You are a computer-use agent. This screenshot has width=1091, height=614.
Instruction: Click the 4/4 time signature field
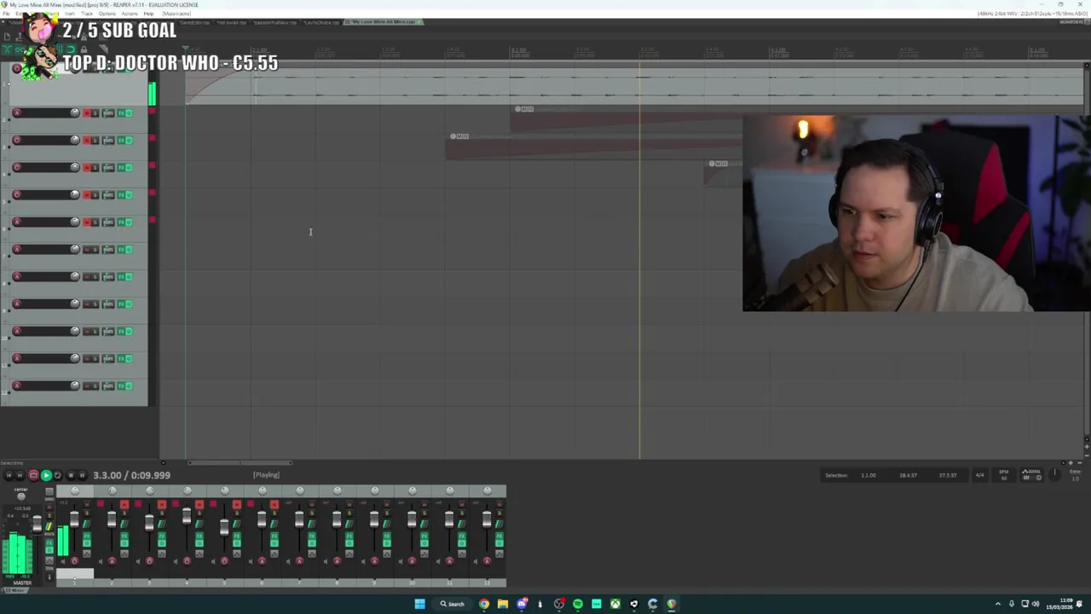(x=979, y=475)
